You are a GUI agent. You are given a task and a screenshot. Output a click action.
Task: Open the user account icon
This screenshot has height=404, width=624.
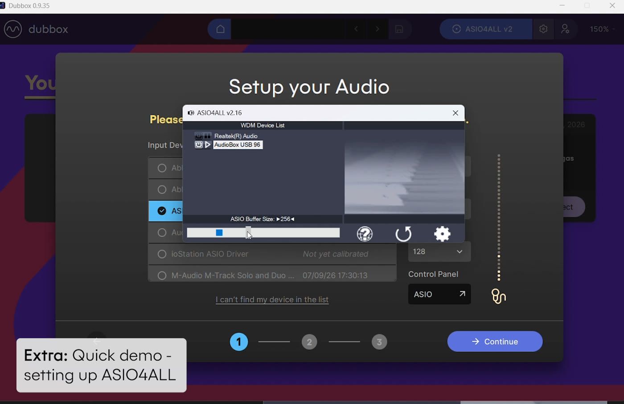565,29
